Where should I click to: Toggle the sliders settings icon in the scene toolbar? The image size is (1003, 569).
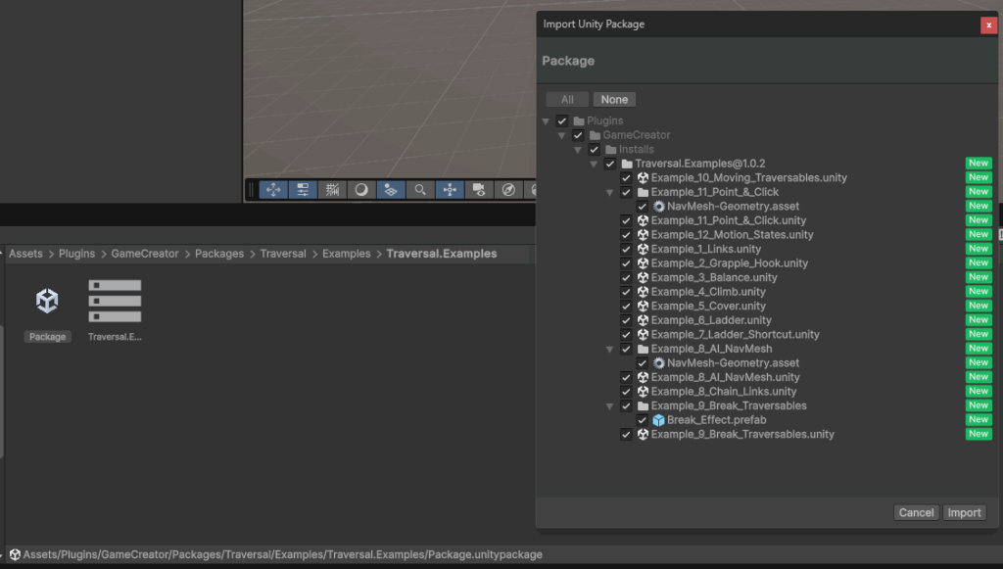tap(303, 190)
